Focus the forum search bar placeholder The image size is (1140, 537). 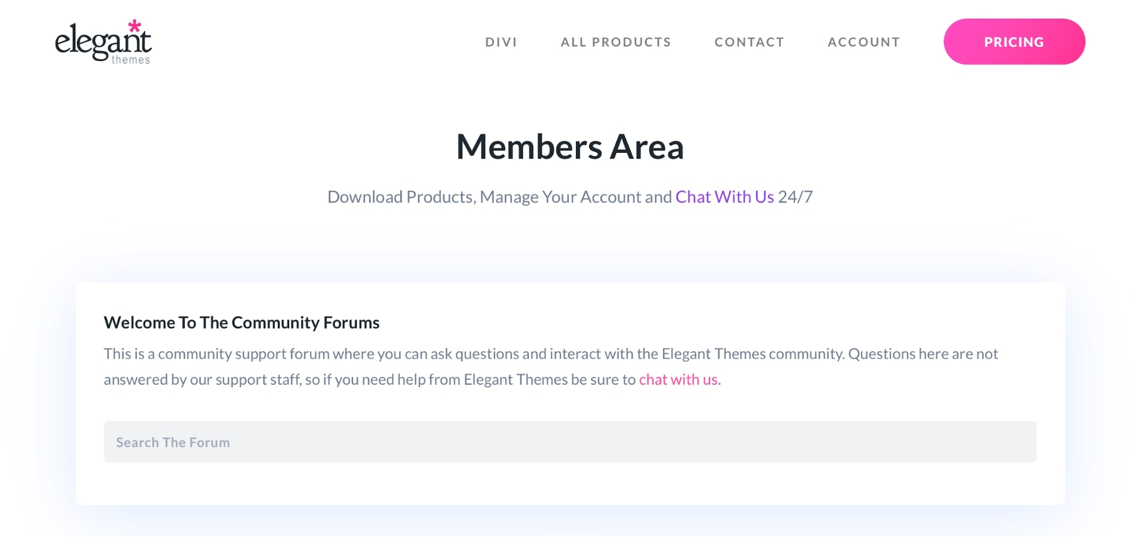click(x=173, y=442)
